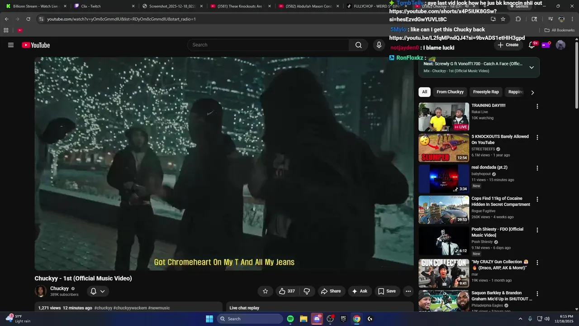Click the Windows taskbar search box
This screenshot has width=579, height=326.
(x=250, y=319)
